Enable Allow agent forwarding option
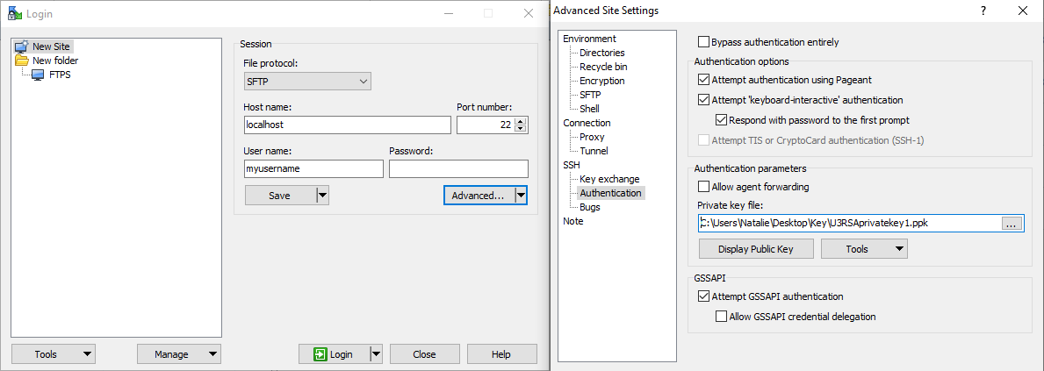Image resolution: width=1044 pixels, height=371 pixels. coord(703,187)
